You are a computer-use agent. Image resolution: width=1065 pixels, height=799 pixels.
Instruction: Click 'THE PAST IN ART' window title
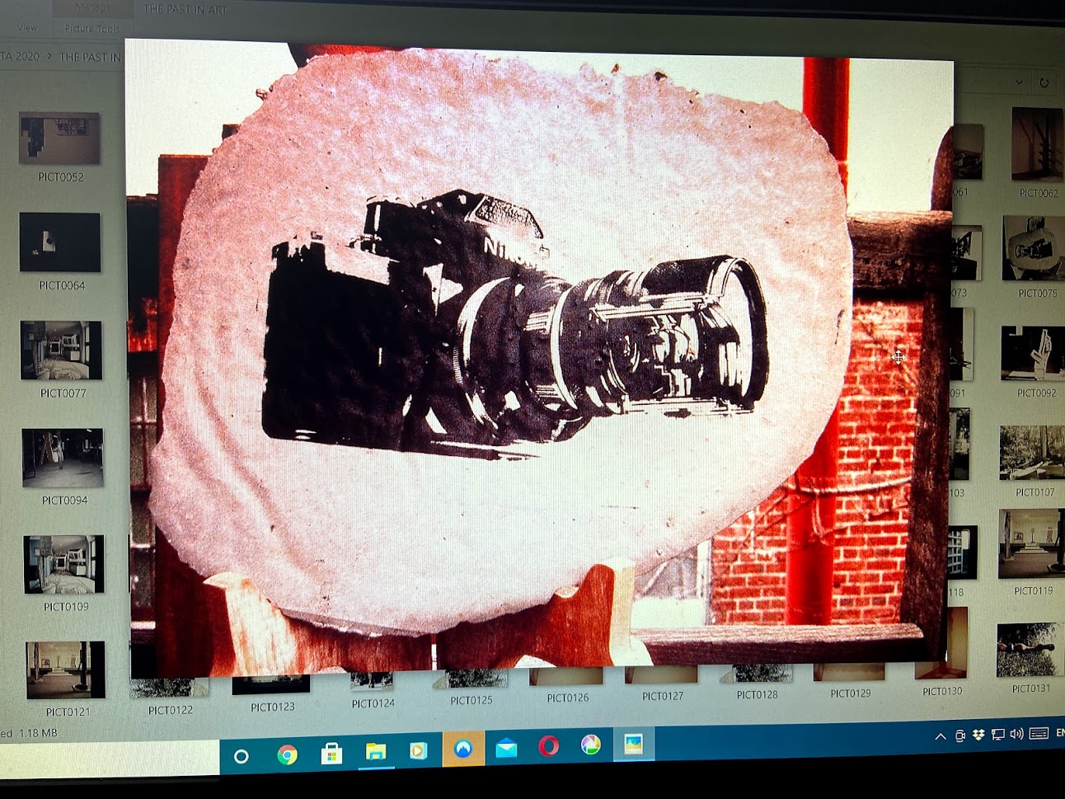(186, 9)
